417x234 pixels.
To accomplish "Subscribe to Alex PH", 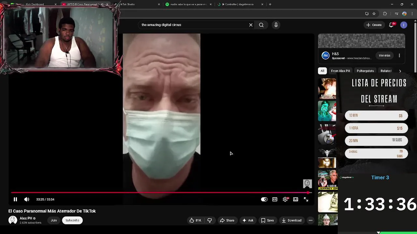I will tap(72, 220).
